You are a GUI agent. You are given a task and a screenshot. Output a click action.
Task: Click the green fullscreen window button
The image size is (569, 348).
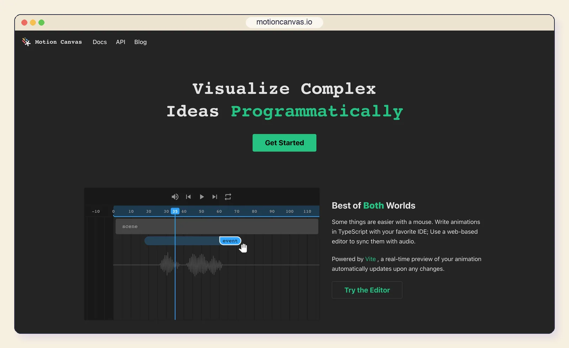pos(42,22)
